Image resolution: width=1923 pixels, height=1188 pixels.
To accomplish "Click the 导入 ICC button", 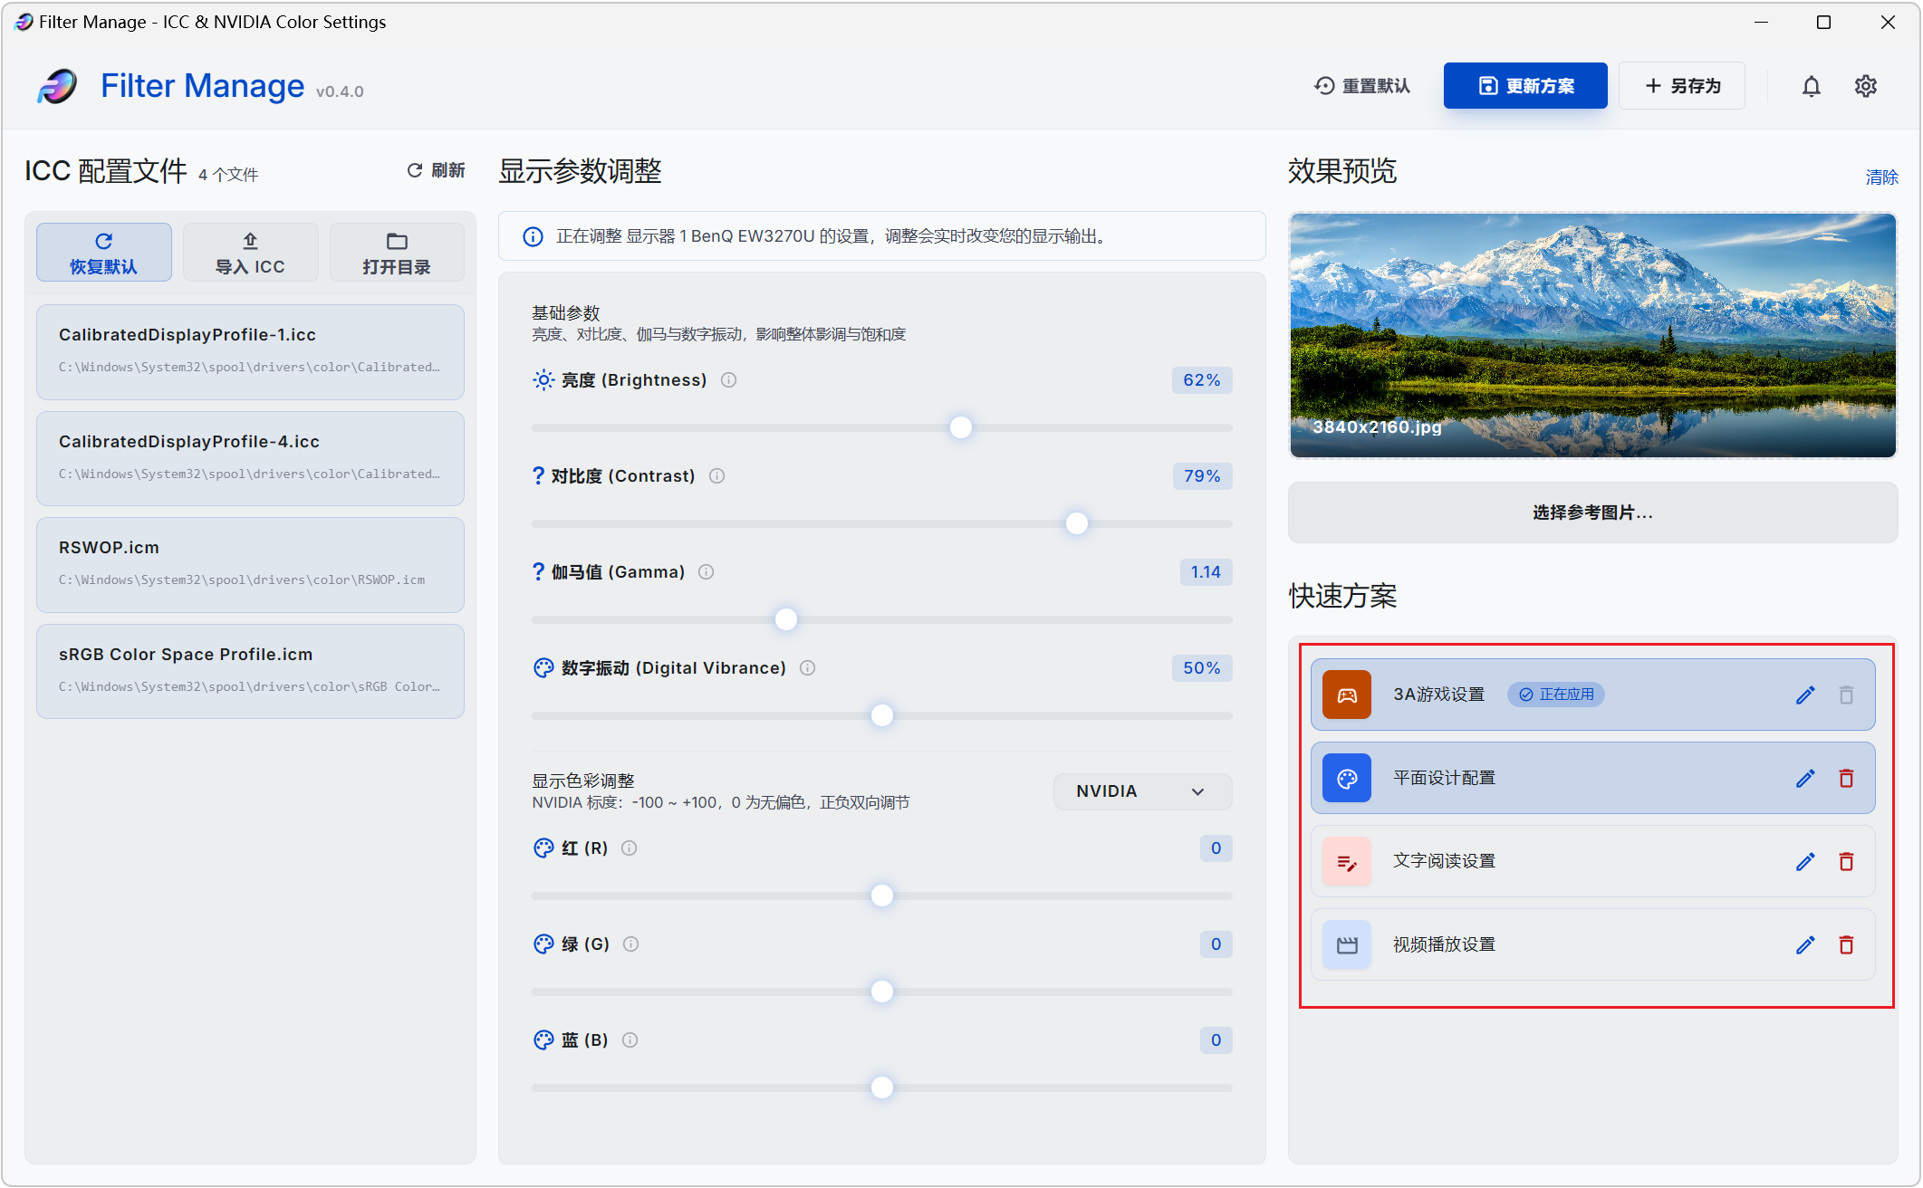I will coord(250,253).
